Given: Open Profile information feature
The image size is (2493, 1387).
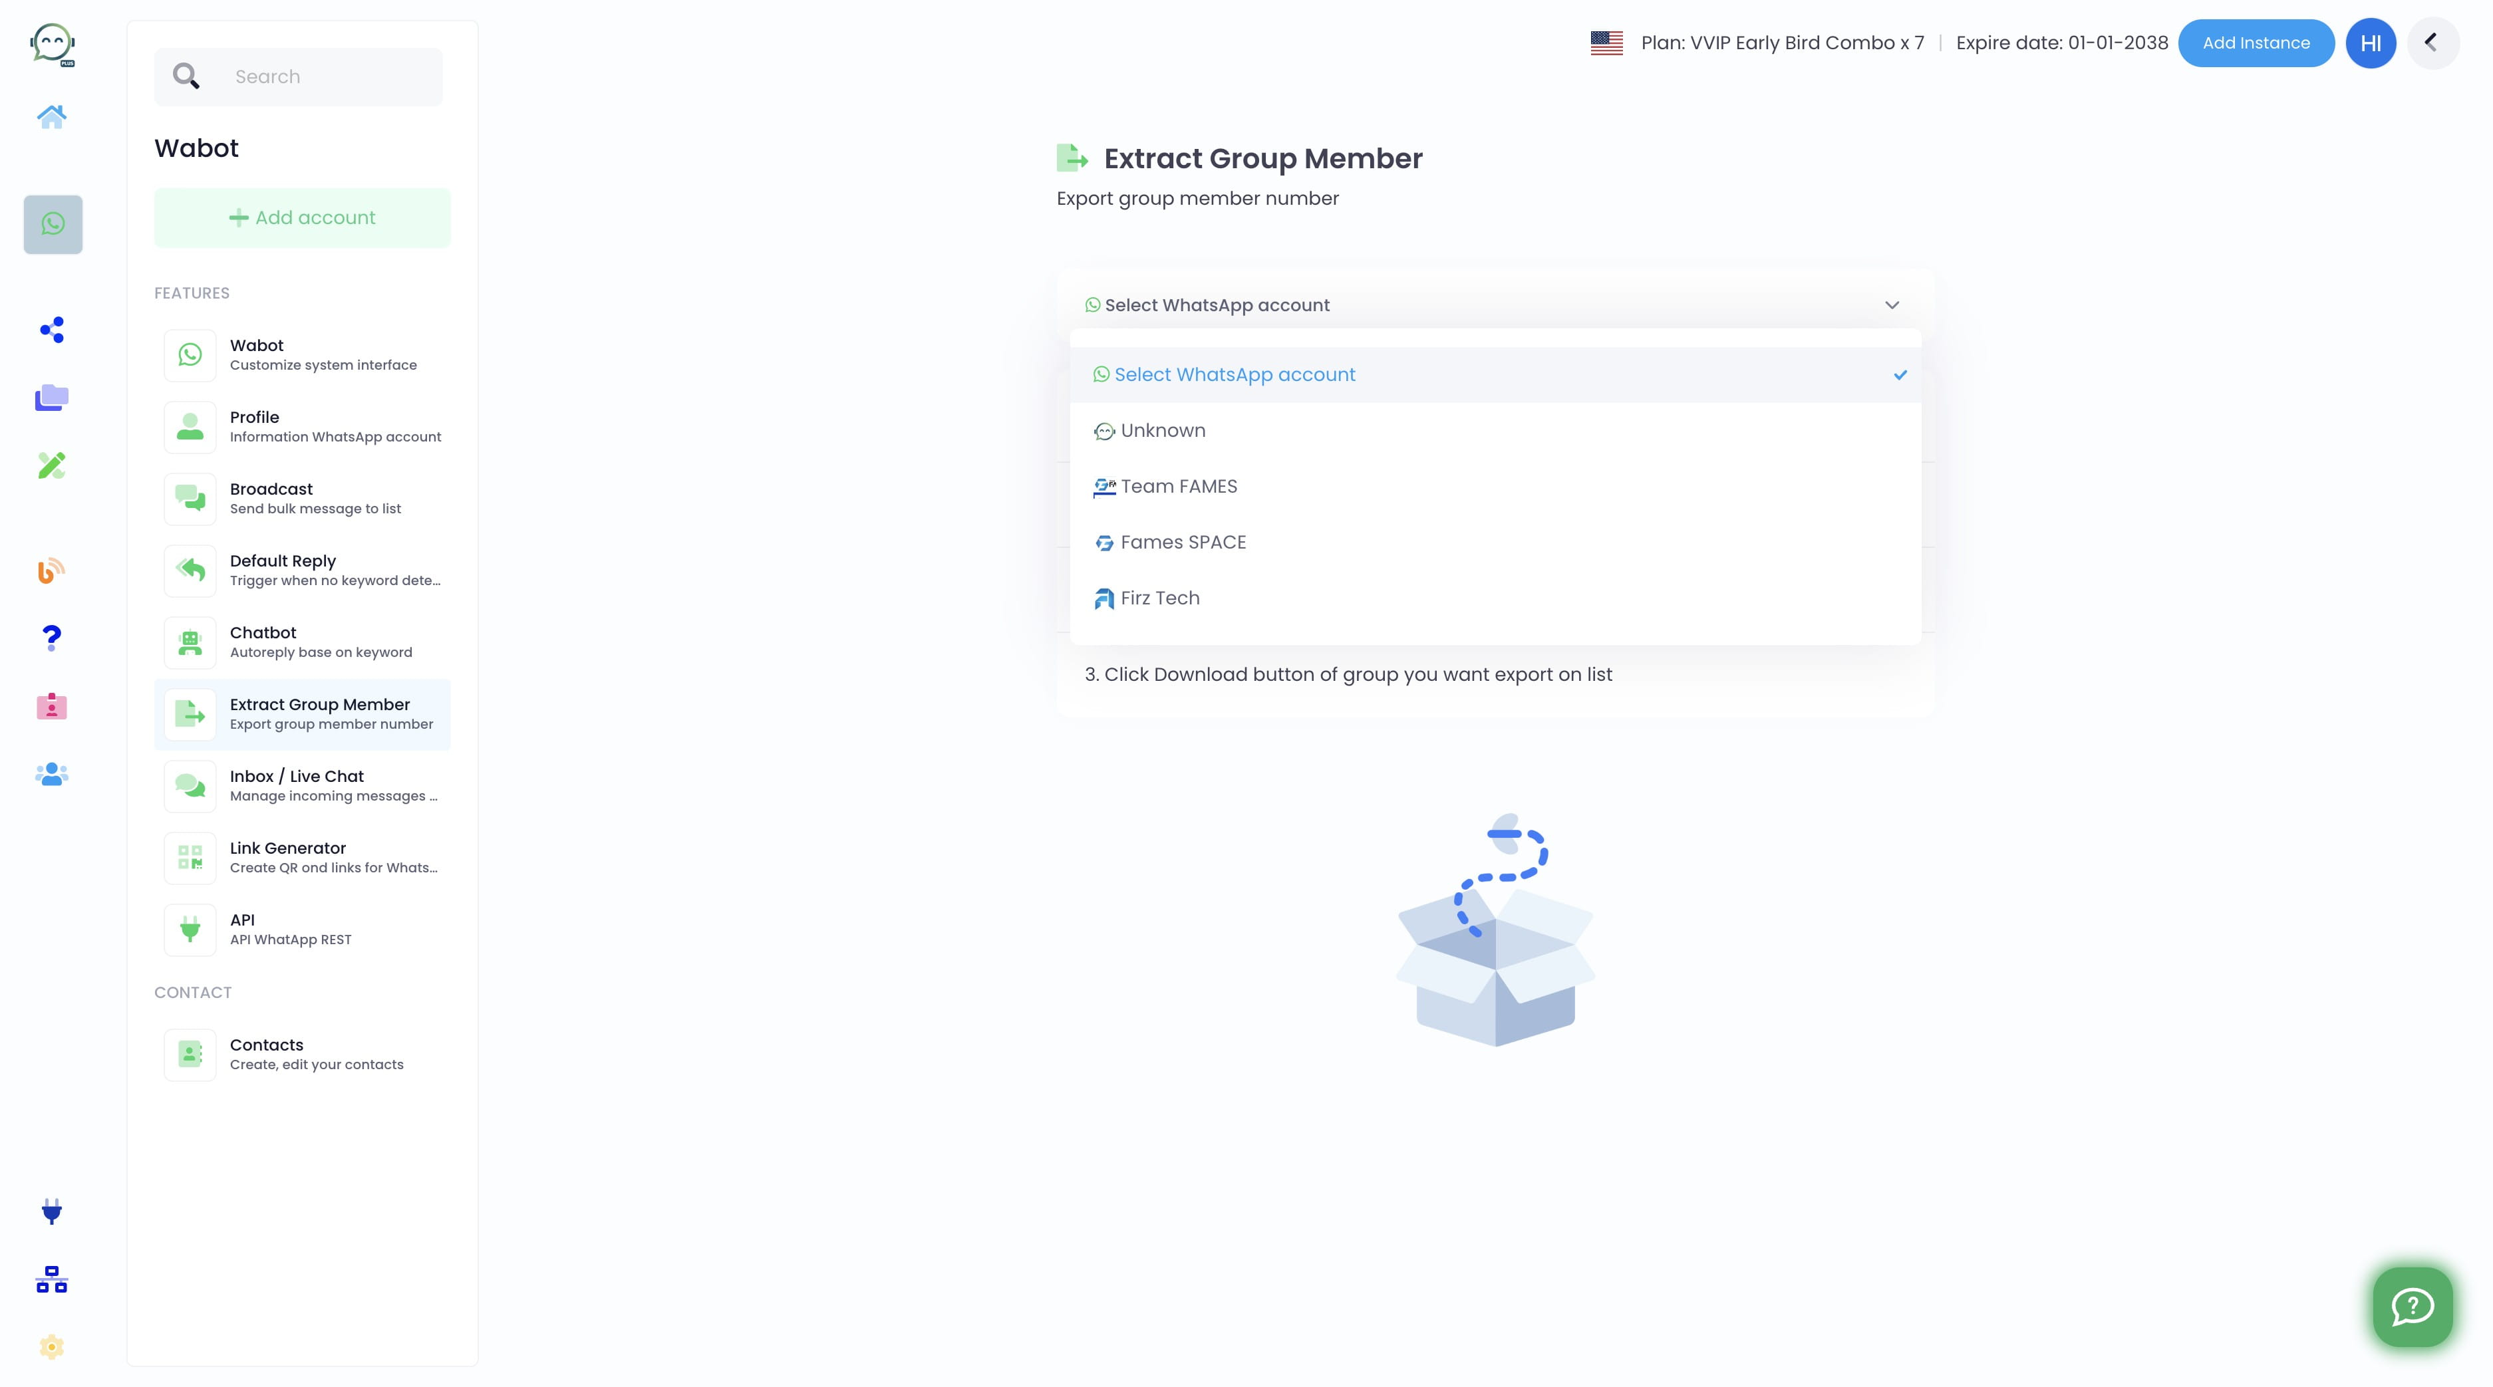Looking at the screenshot, I should click(x=303, y=427).
